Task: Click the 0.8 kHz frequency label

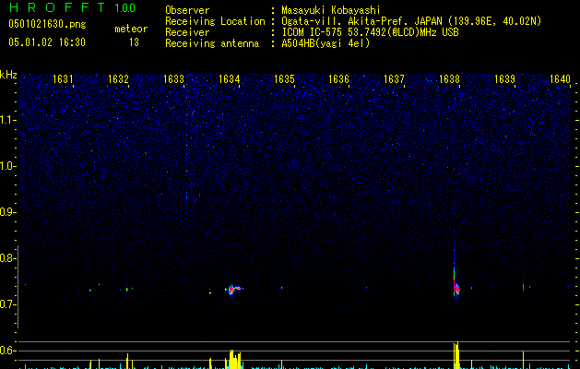Action: tap(8, 258)
